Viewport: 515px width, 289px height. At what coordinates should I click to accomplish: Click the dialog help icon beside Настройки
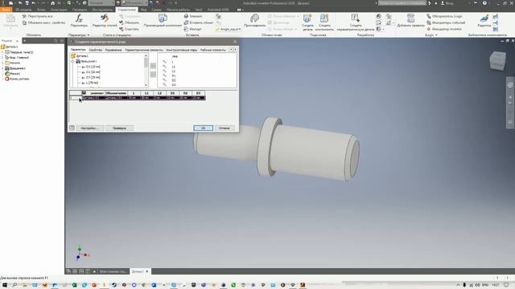72,128
